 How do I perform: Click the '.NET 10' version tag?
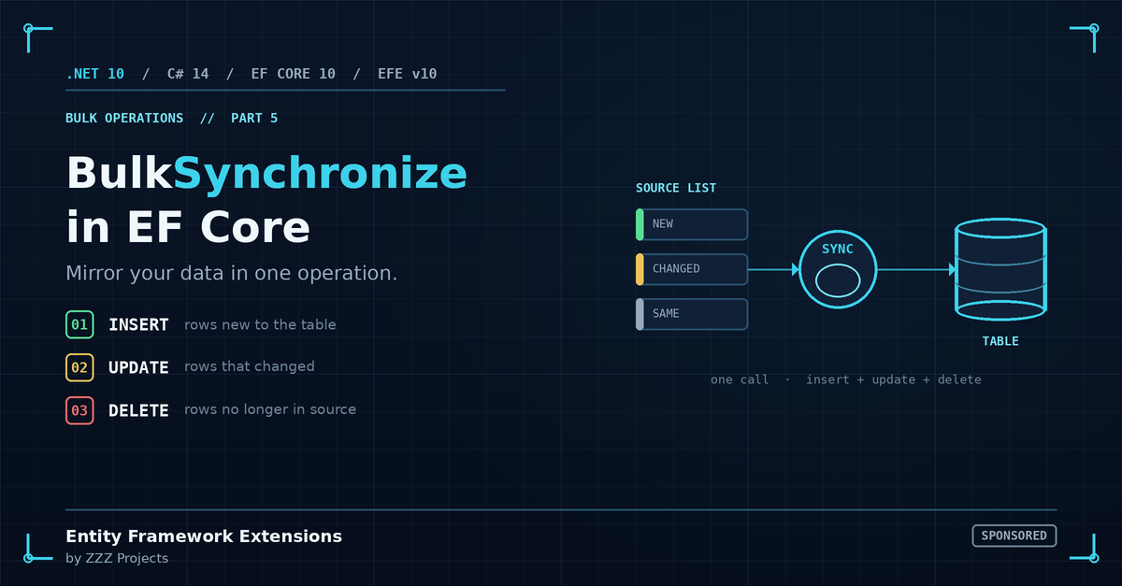pos(95,74)
